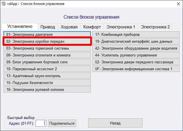Open the Привод tab
This screenshot has width=183, height=131.
48,27
